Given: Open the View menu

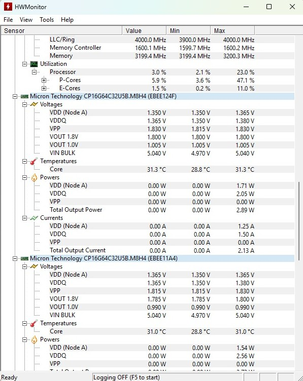Looking at the screenshot, I should [x=26, y=20].
